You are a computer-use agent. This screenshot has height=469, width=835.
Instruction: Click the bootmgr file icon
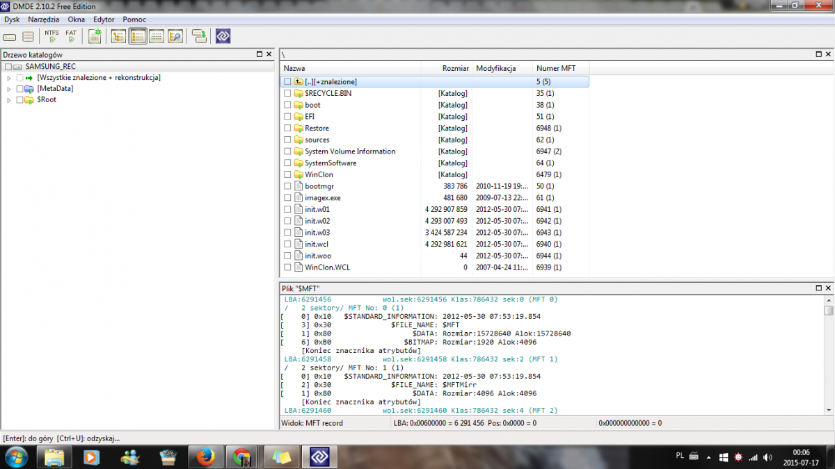299,186
